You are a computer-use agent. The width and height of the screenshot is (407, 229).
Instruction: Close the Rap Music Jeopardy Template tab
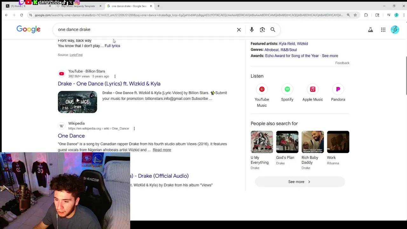[x=100, y=6]
